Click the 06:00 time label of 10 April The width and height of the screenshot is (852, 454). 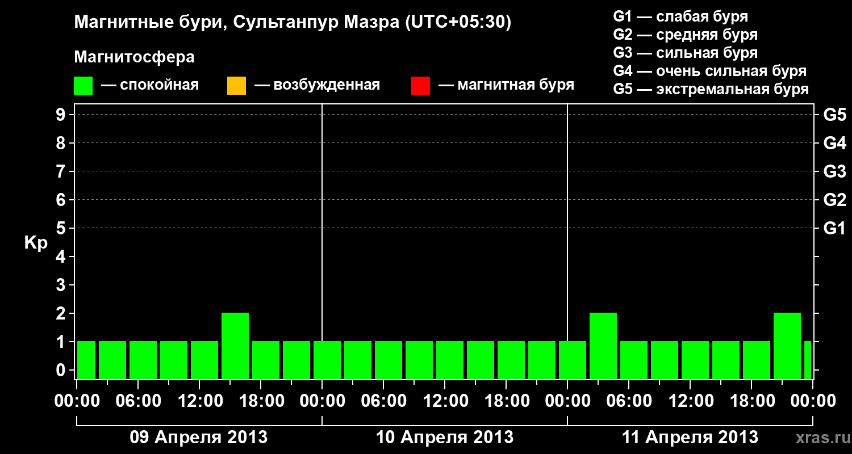click(x=383, y=402)
